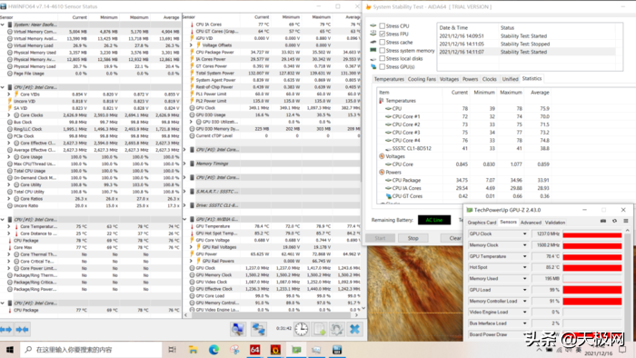Open GPU Temperature sensor dropdown

524,256
